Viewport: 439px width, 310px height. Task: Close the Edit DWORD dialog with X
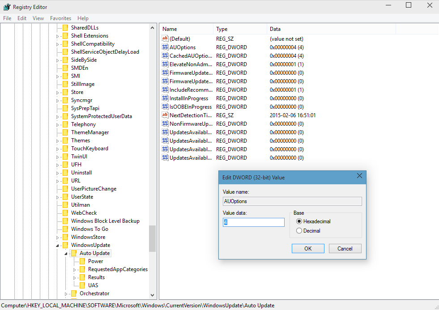click(x=359, y=176)
